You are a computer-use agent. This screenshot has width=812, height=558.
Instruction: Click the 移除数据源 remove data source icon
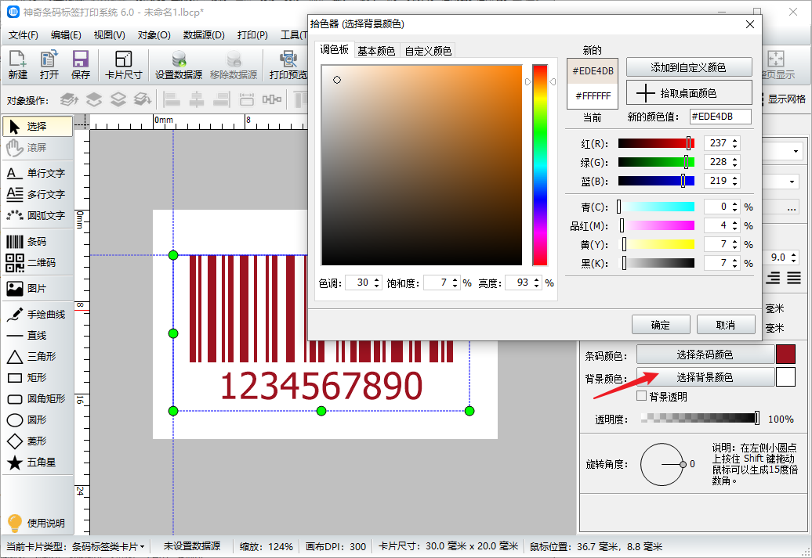[x=234, y=65]
